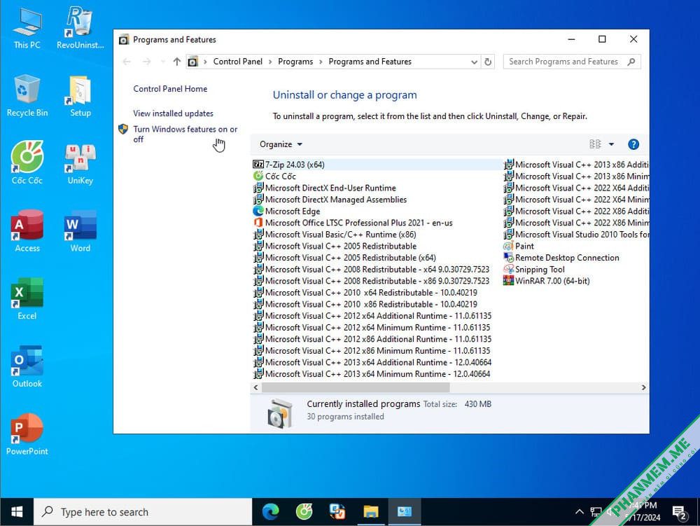Open RevoUninstaller desktop shortcut
Image resolution: width=700 pixels, height=526 pixels.
(80, 28)
